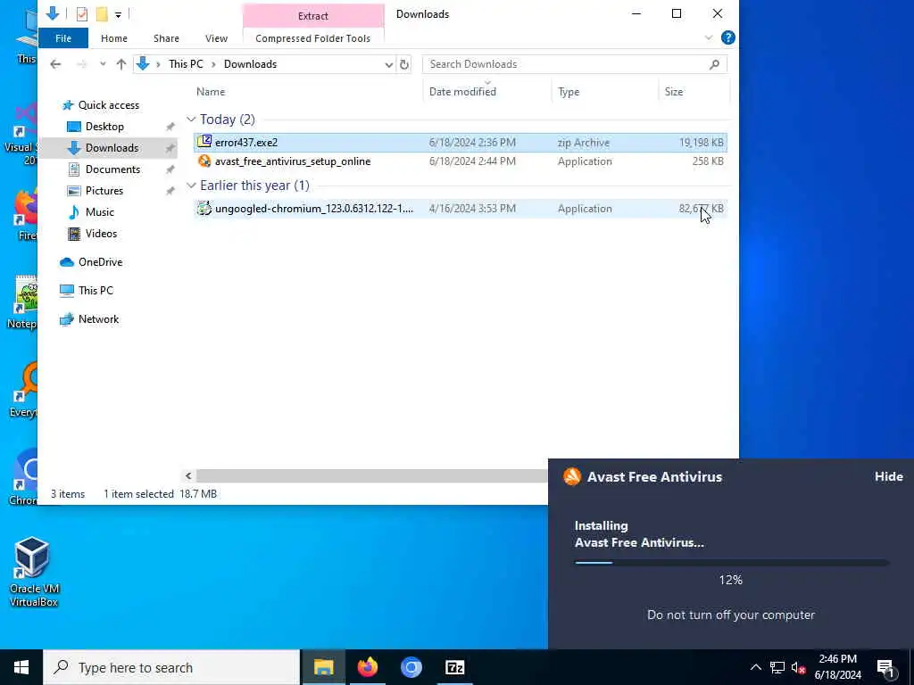Select Downloads in the navigation pane

[x=111, y=148]
